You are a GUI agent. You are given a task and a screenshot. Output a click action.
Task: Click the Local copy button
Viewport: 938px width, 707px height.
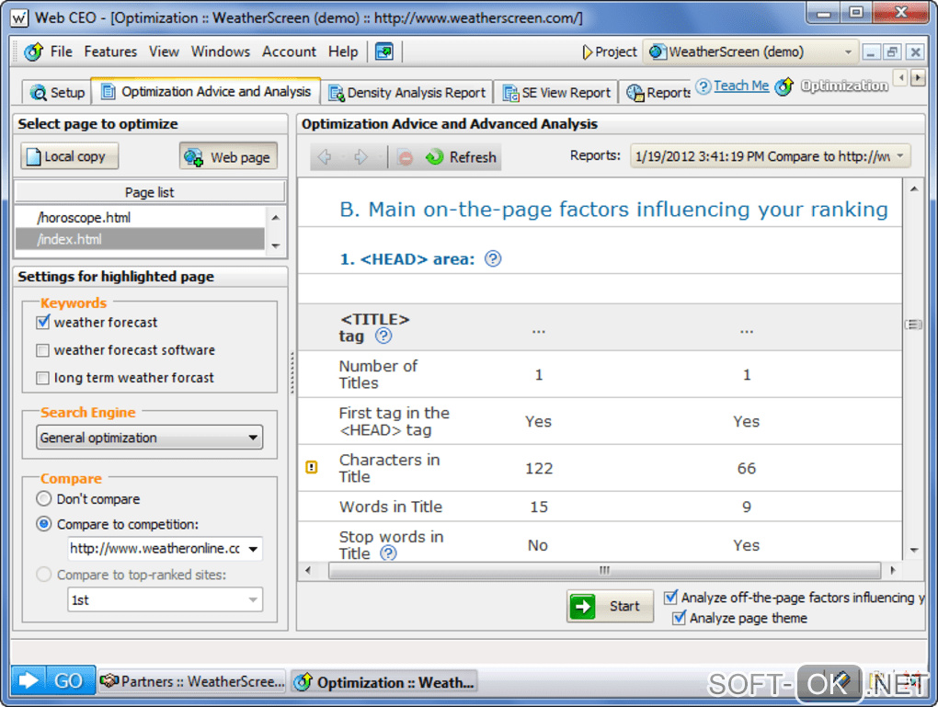(69, 156)
